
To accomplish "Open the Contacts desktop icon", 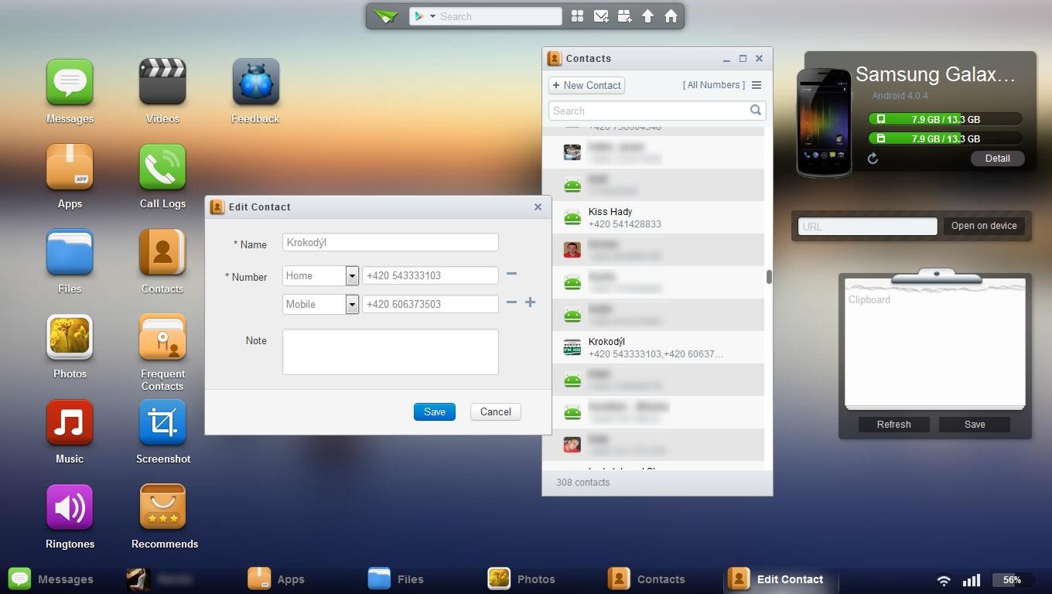I will click(162, 252).
